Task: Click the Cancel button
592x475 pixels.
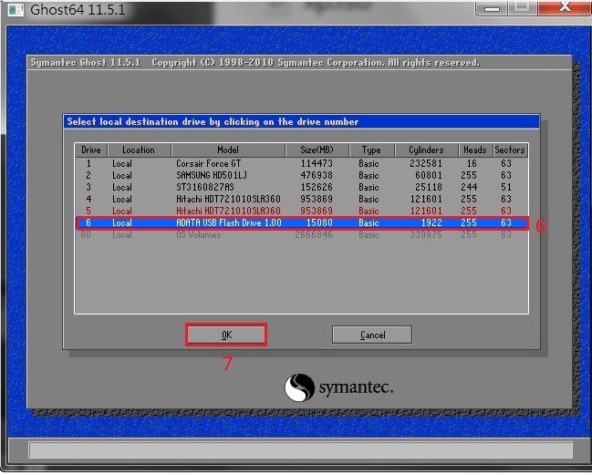Action: pyautogui.click(x=372, y=335)
